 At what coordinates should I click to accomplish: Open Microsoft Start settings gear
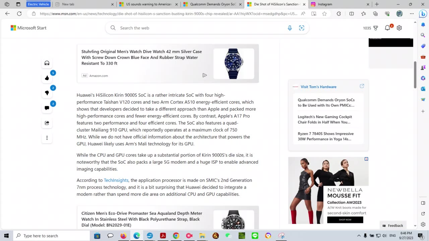click(399, 28)
